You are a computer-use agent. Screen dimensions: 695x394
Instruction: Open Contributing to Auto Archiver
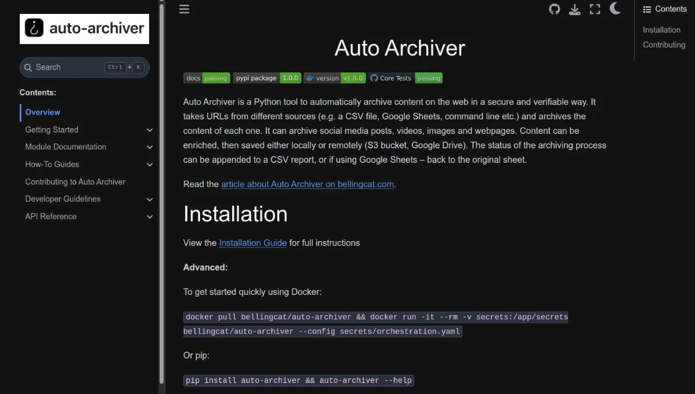[75, 182]
